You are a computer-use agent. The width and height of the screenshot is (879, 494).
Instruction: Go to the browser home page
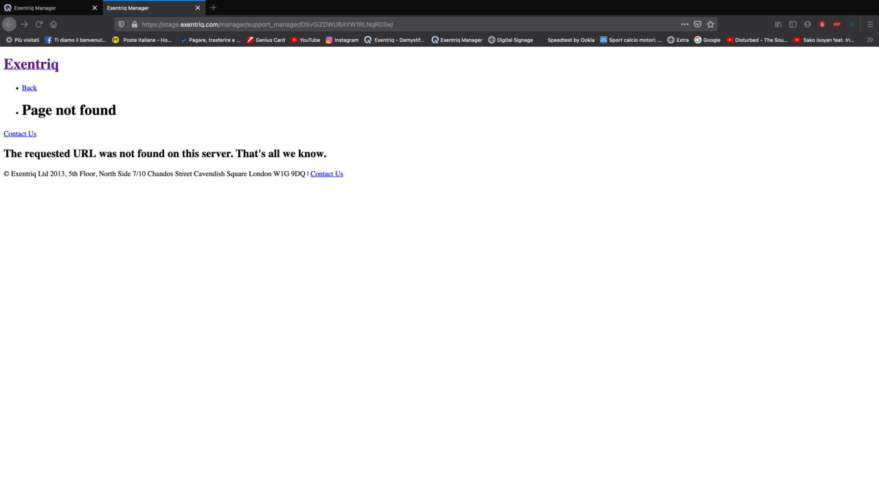[54, 24]
